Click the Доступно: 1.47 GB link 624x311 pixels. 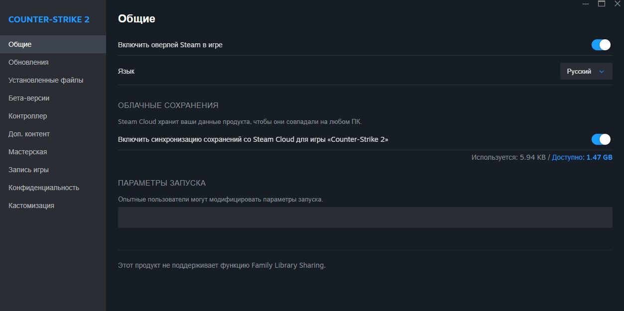coord(582,157)
